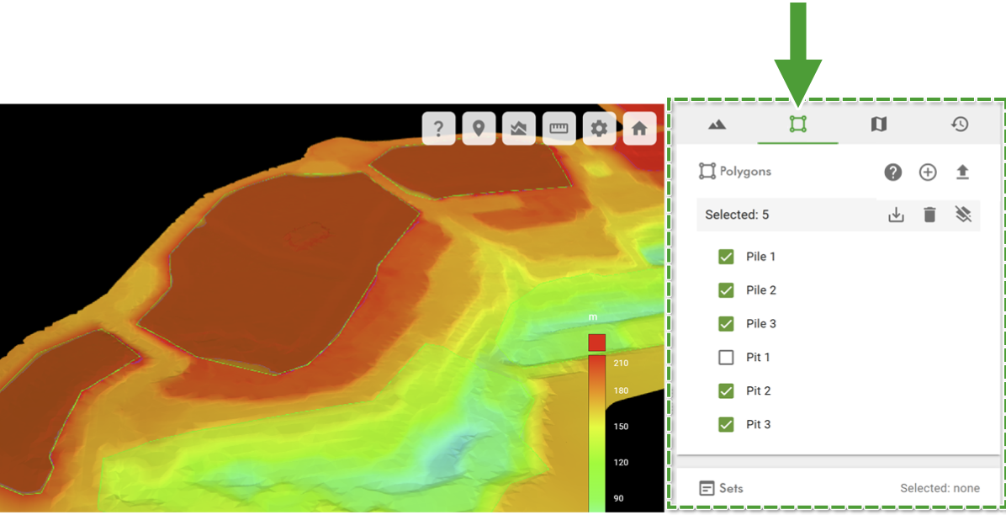Click the layers-off icon beside trash
Screen dimensions: 1006x515
(963, 215)
